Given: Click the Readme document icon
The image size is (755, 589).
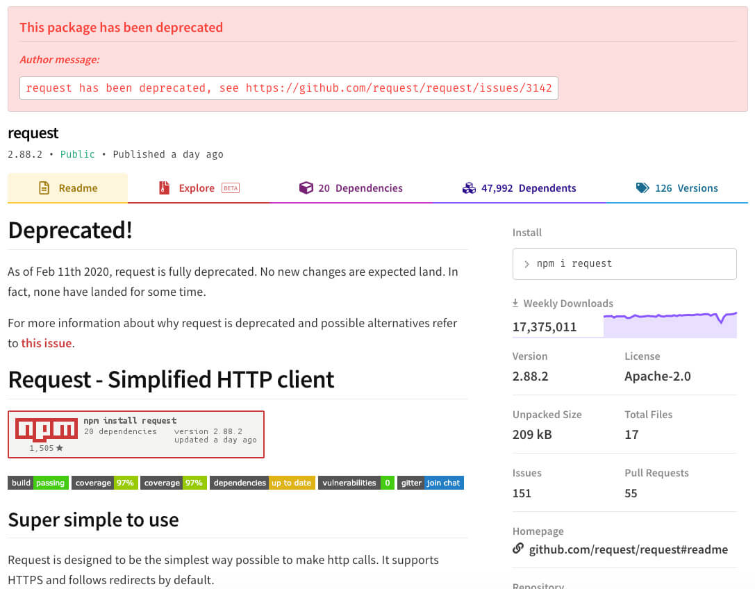Looking at the screenshot, I should (x=44, y=188).
